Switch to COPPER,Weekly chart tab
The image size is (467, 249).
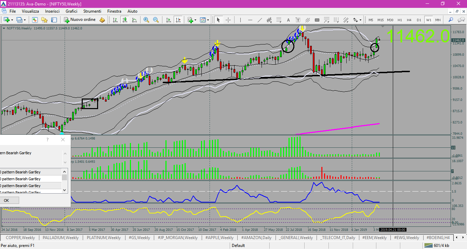[x=20, y=237]
